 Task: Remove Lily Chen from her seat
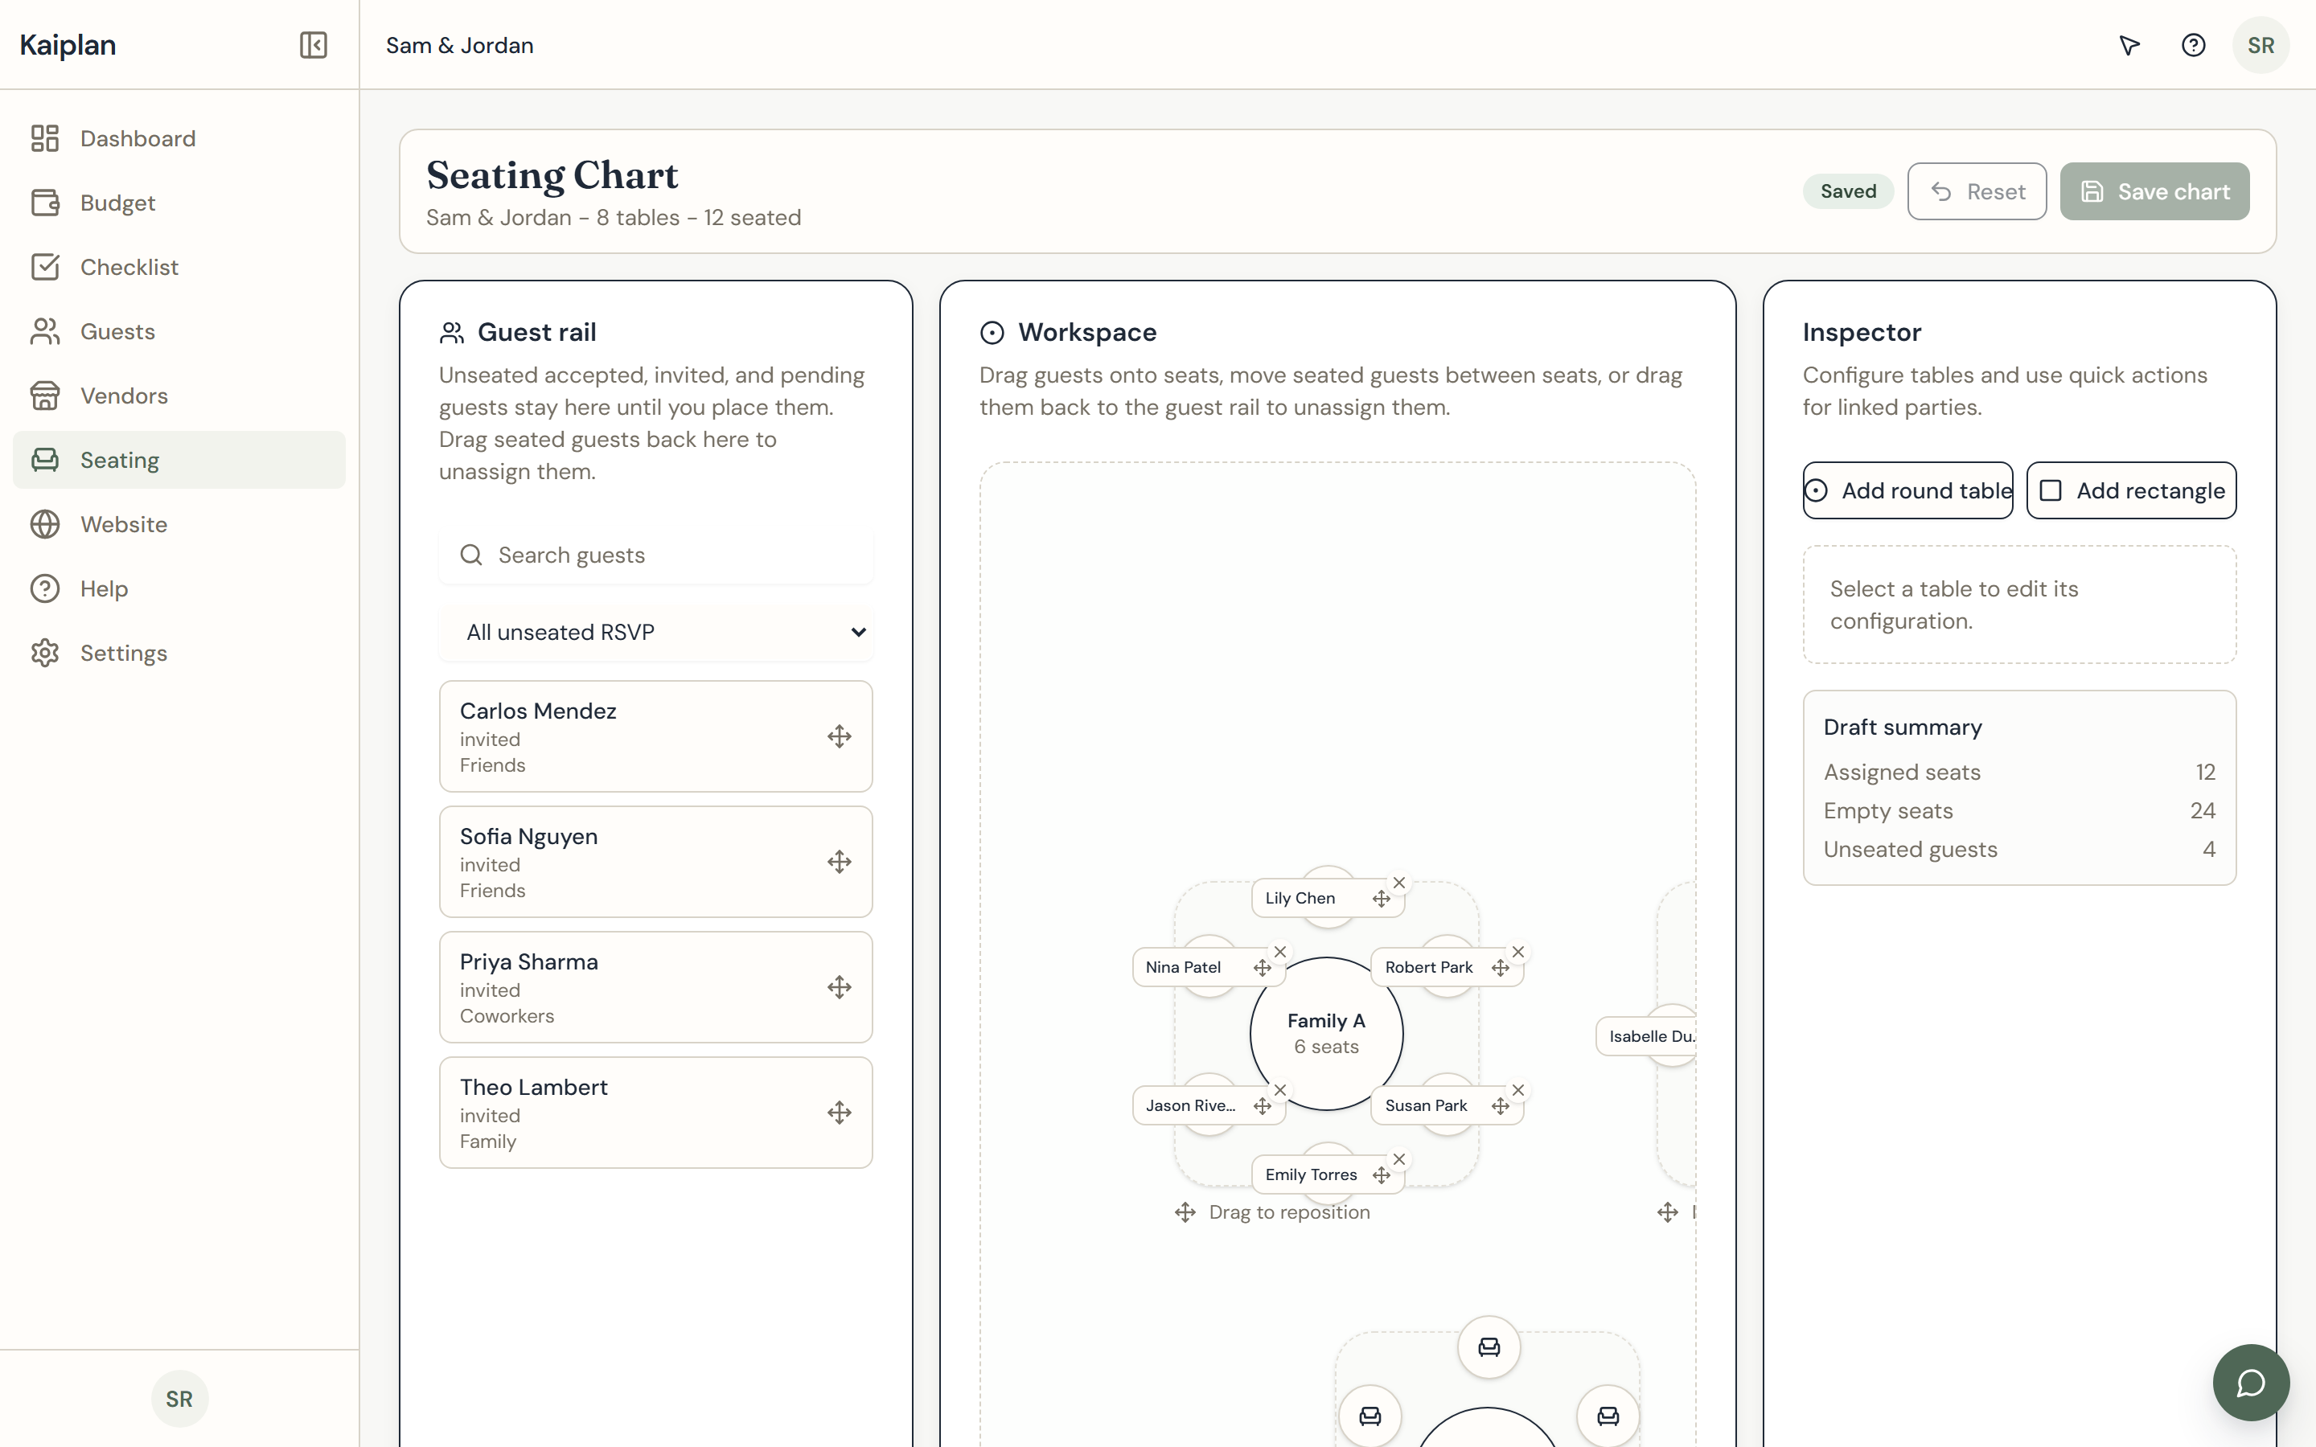tap(1399, 883)
